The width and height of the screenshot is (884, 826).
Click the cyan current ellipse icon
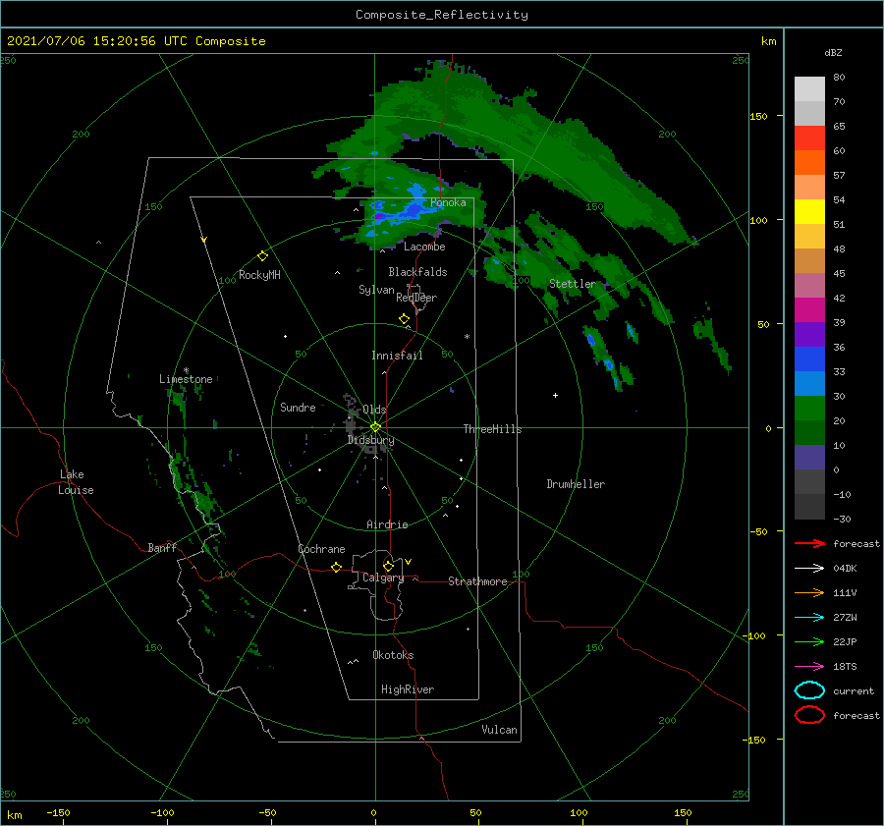[809, 690]
